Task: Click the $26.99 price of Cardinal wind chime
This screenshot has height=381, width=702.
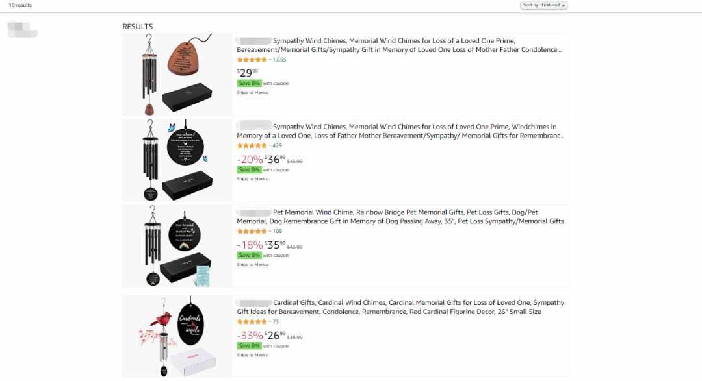Action: pyautogui.click(x=275, y=336)
